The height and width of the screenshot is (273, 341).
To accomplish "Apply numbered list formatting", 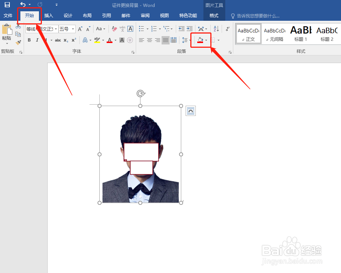I will coord(154,29).
